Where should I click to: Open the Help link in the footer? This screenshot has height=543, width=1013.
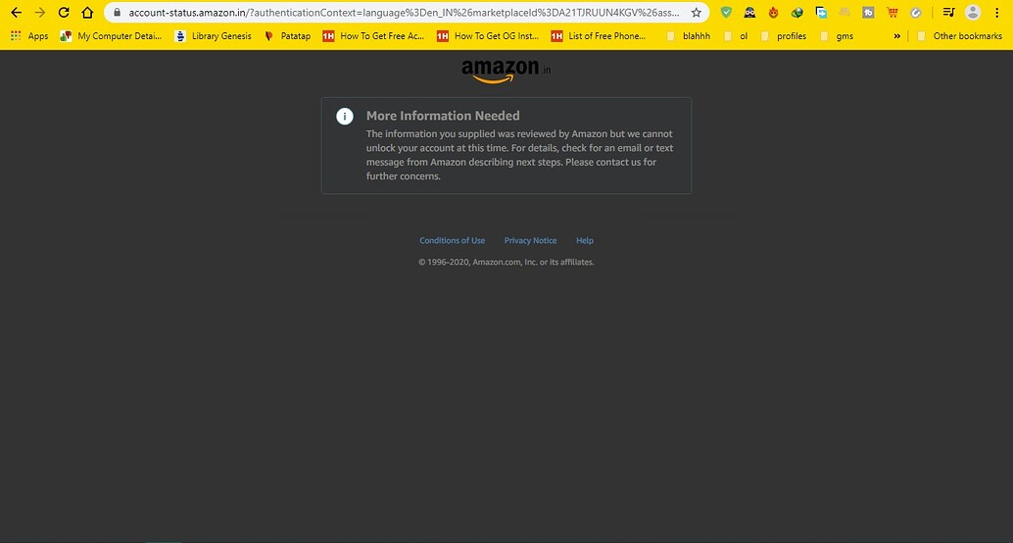coord(585,240)
